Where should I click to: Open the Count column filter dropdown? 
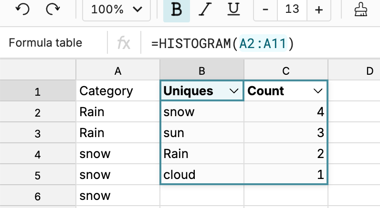(x=318, y=91)
